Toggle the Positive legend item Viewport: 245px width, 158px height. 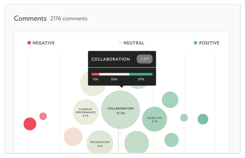point(206,43)
